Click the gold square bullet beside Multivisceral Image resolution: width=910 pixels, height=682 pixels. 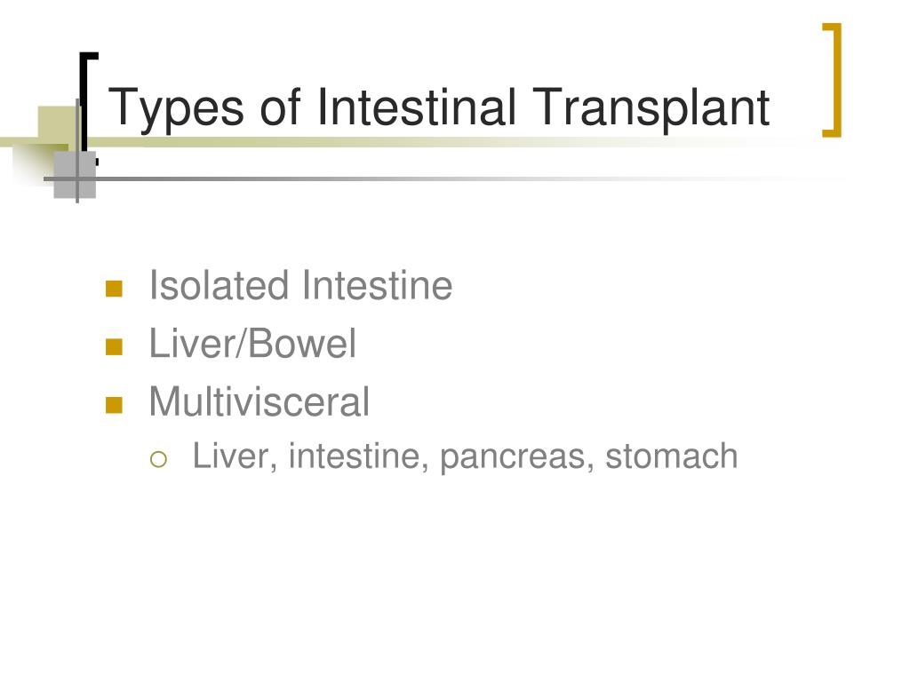pyautogui.click(x=115, y=405)
